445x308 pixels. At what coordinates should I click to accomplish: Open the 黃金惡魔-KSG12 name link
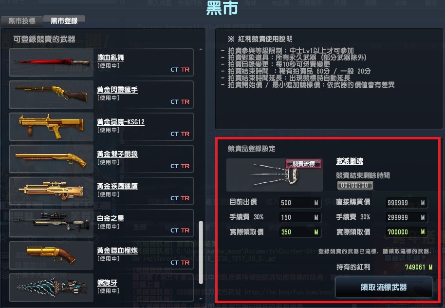121,122
